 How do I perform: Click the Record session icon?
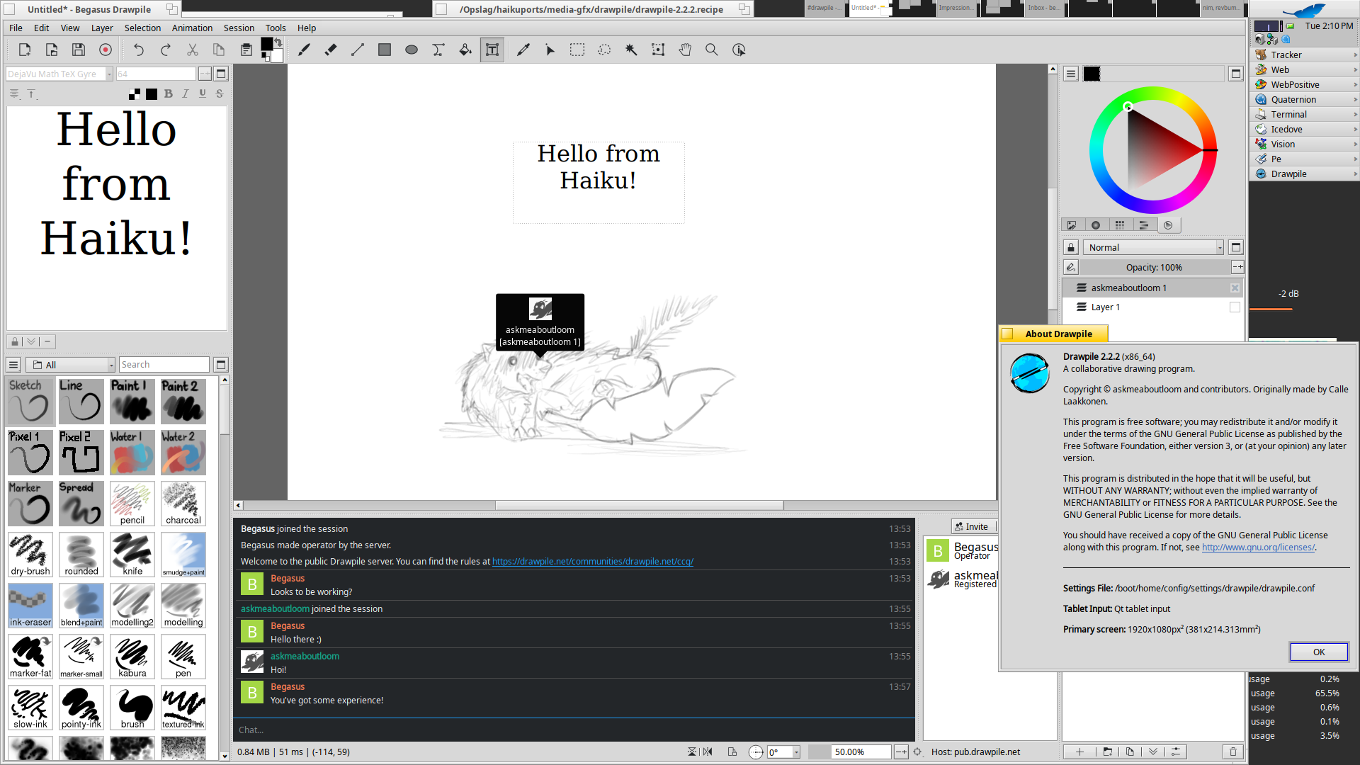[x=106, y=50]
